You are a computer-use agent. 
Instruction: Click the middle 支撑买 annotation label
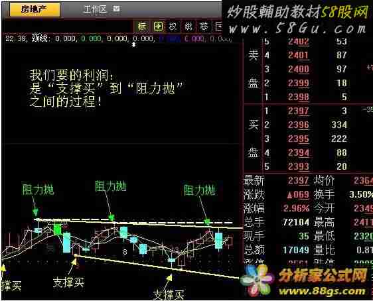[68, 282]
